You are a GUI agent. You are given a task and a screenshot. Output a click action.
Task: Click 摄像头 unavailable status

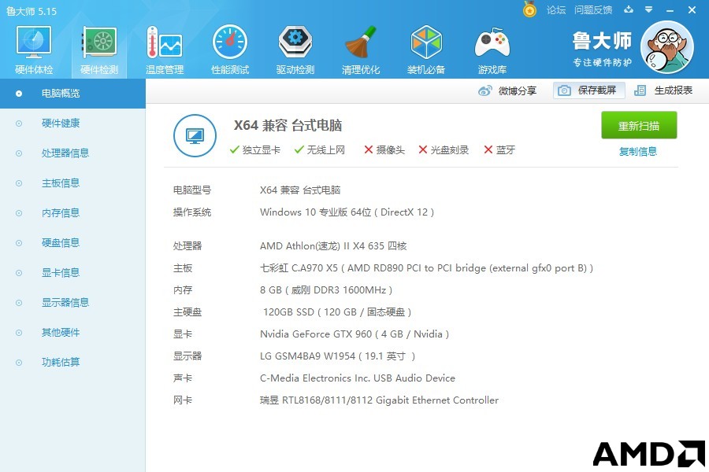click(384, 150)
